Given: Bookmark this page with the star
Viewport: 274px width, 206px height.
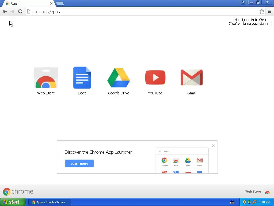Looking at the screenshot, I should coord(262,12).
